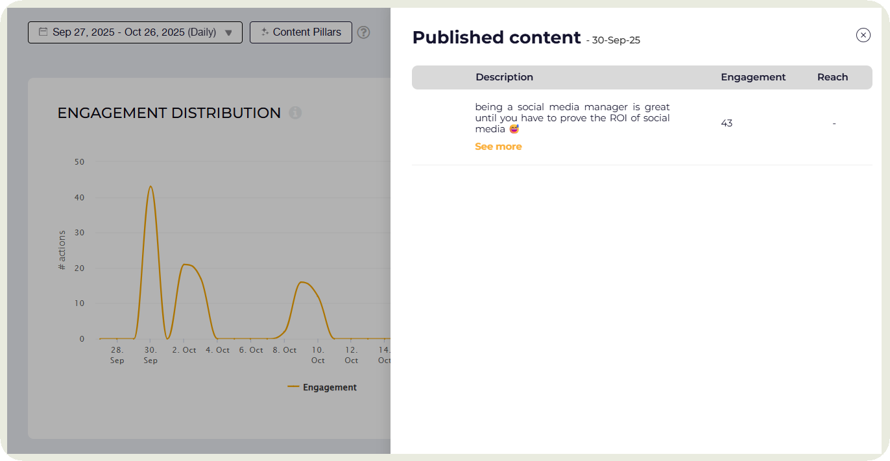Click the Reach column header
This screenshot has width=890, height=461.
832,77
